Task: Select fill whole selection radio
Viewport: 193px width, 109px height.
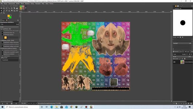Action: 2,42
